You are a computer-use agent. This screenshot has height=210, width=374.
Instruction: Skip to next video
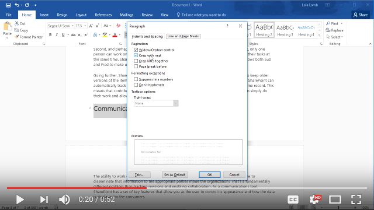point(44,199)
